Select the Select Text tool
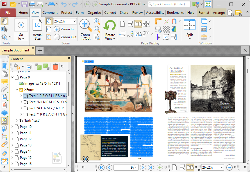 4,29
